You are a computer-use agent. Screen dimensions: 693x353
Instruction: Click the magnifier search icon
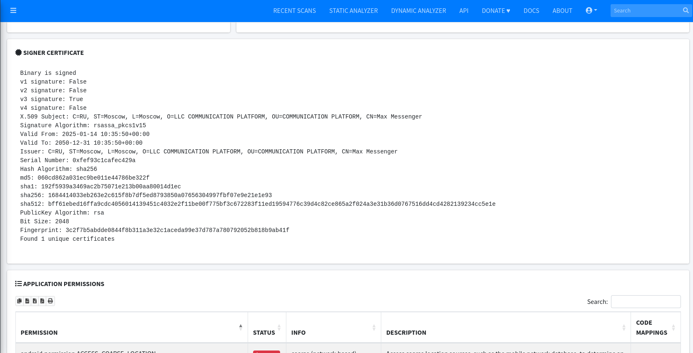pos(686,10)
